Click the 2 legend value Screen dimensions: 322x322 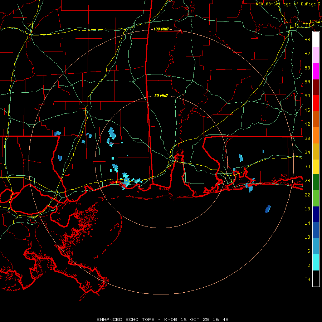[308, 265]
